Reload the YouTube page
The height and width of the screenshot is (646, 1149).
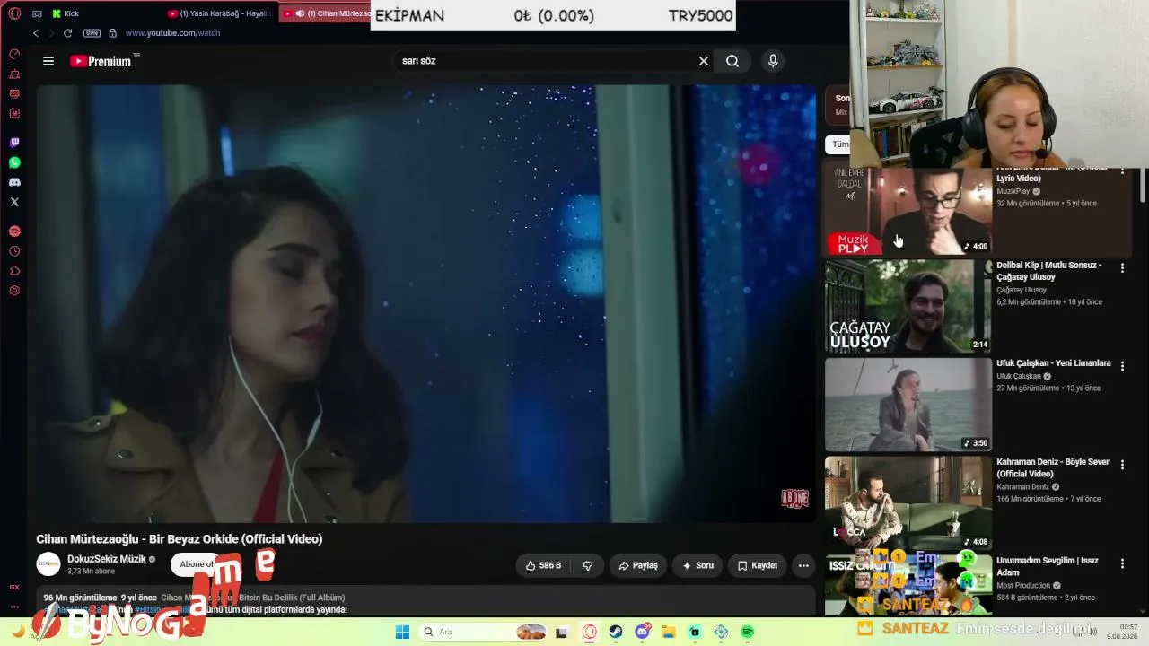[67, 33]
